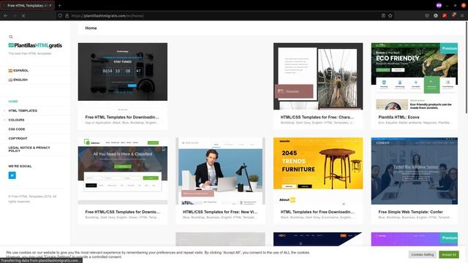Expand the HTML Templates submenu arrow

point(4,110)
